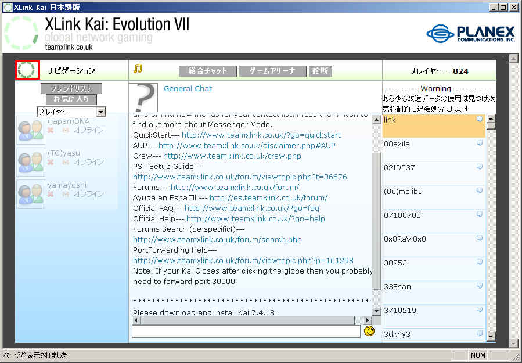
Task: Click the chat window scroll up arrow
Action: pyautogui.click(x=376, y=120)
